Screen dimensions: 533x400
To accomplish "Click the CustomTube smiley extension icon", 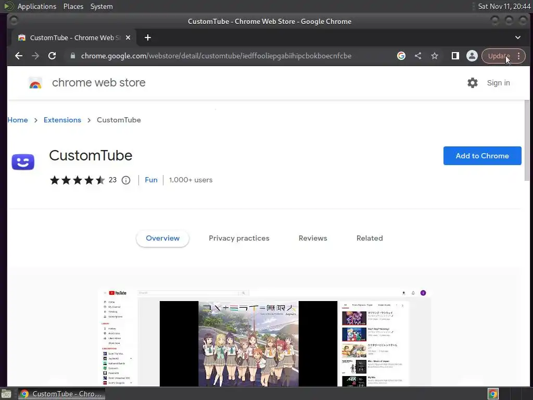I will (x=23, y=161).
